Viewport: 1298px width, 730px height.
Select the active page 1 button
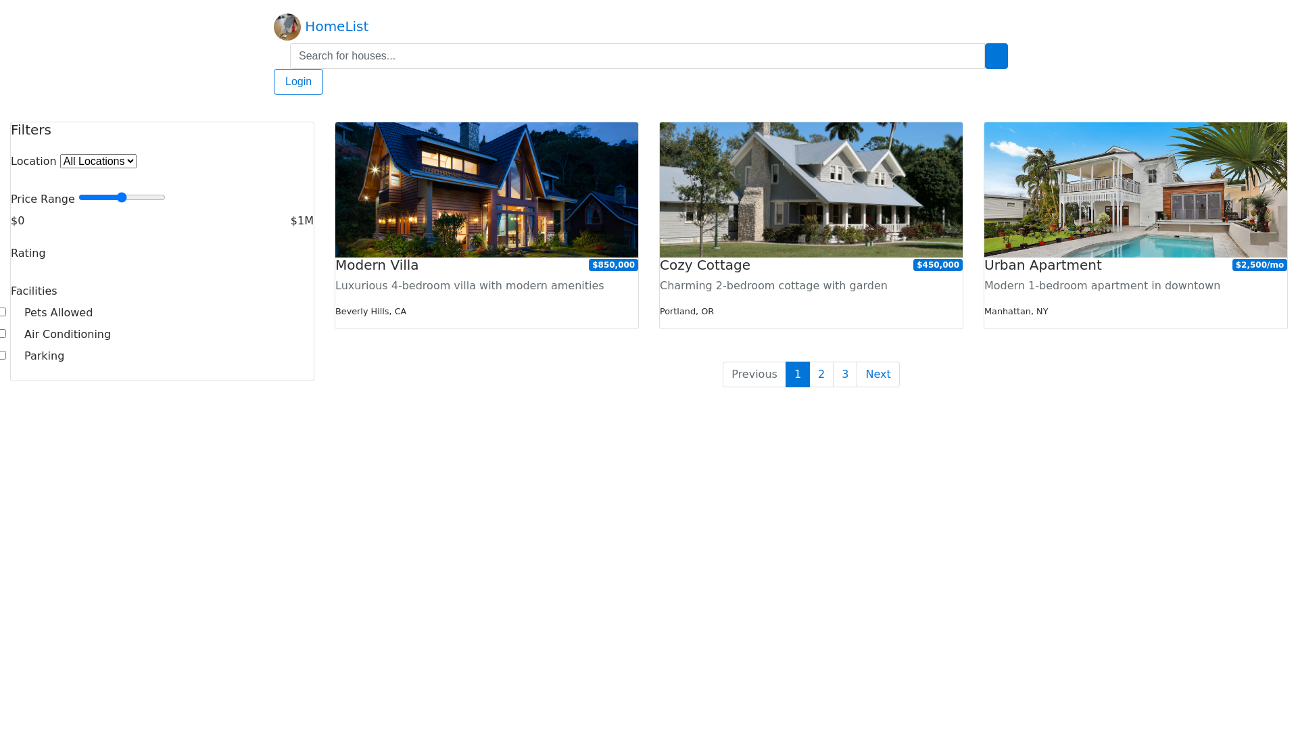point(798,374)
